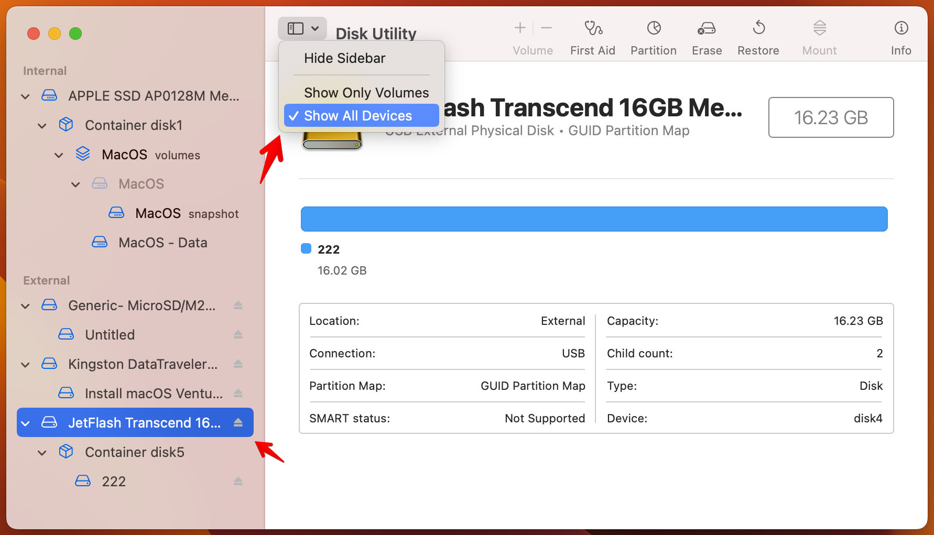Click the 16.23 GB capacity box

(831, 117)
